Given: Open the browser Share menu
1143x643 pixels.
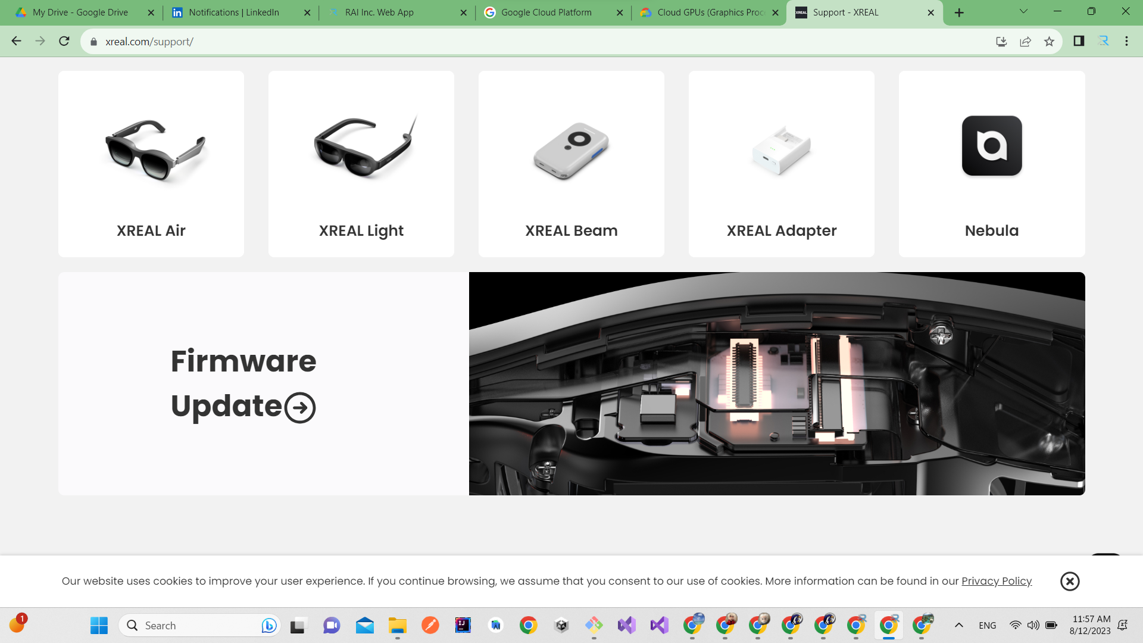Looking at the screenshot, I should click(x=1026, y=41).
